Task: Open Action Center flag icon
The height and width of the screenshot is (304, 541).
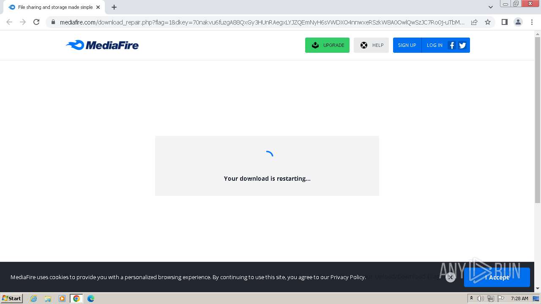Action: (x=501, y=299)
